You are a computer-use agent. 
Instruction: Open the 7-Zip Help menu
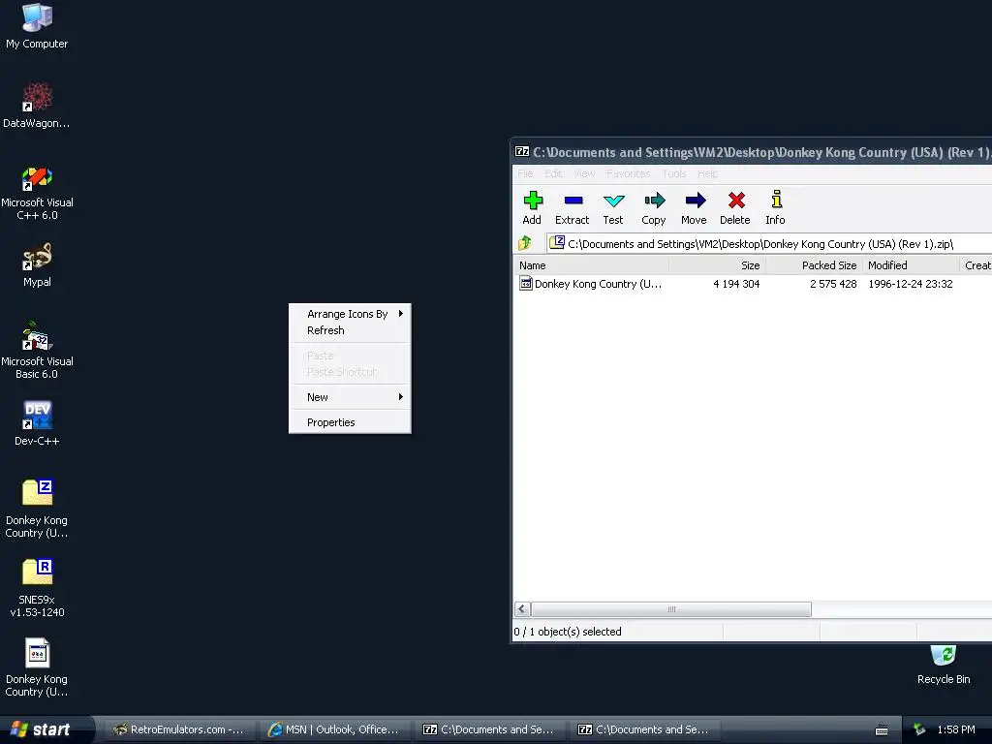pyautogui.click(x=707, y=173)
